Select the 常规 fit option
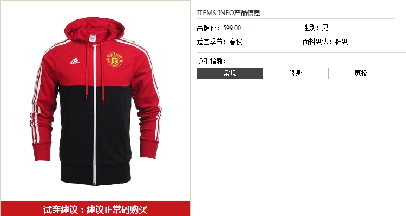Screen dimensions: 406x216 [x=230, y=73]
